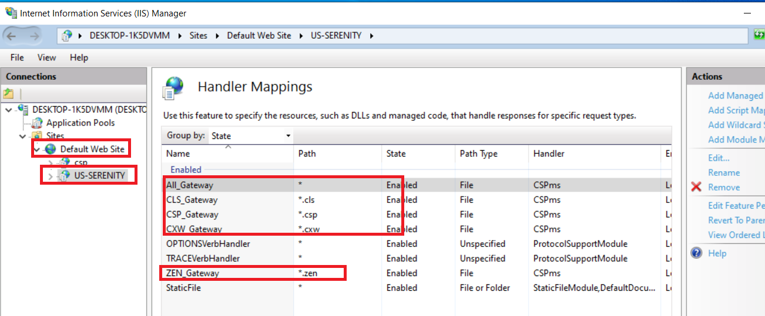Click the Forward navigation arrow
765x316 pixels.
pos(33,36)
